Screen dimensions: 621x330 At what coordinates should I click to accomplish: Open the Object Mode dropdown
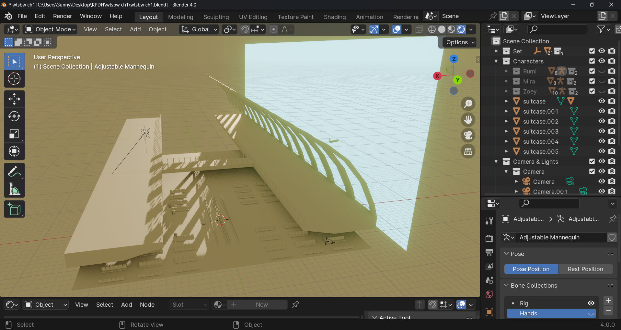click(x=50, y=29)
